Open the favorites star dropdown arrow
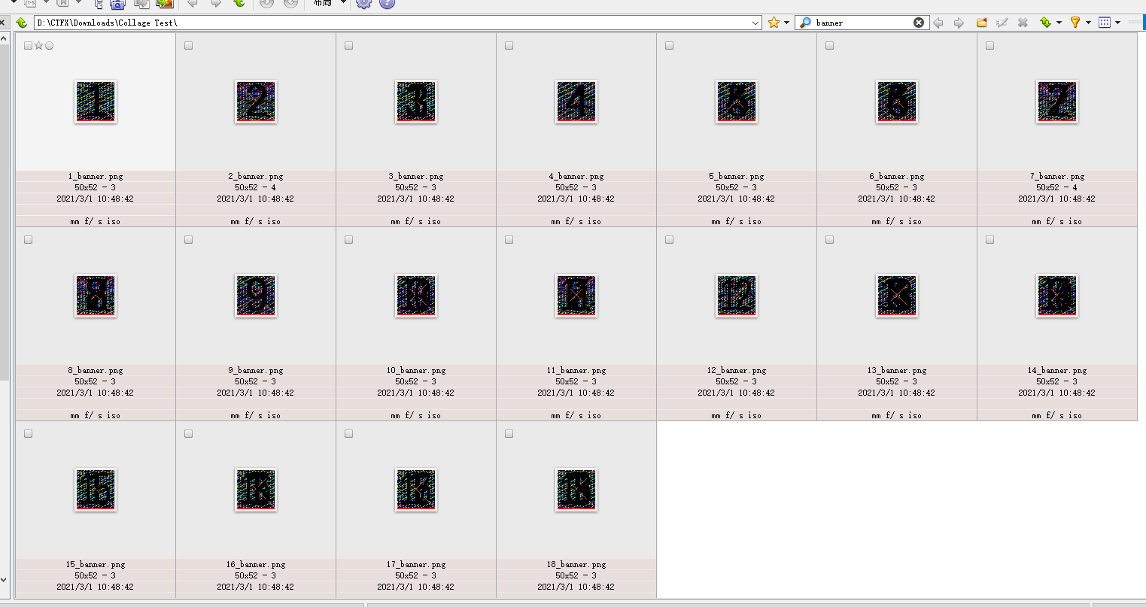The height and width of the screenshot is (607, 1146). (x=786, y=23)
